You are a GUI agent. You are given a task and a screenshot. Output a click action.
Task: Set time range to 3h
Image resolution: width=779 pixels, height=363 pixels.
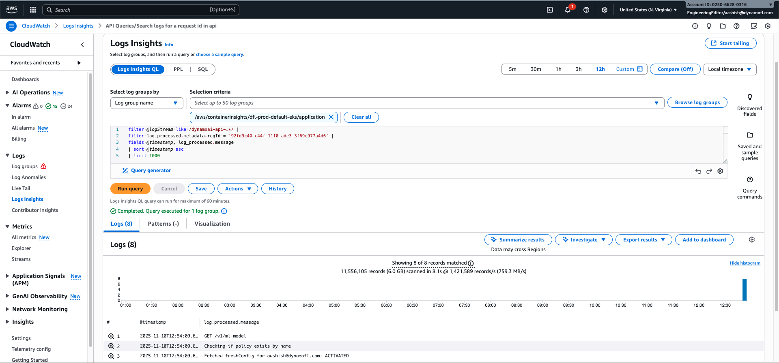pyautogui.click(x=579, y=69)
